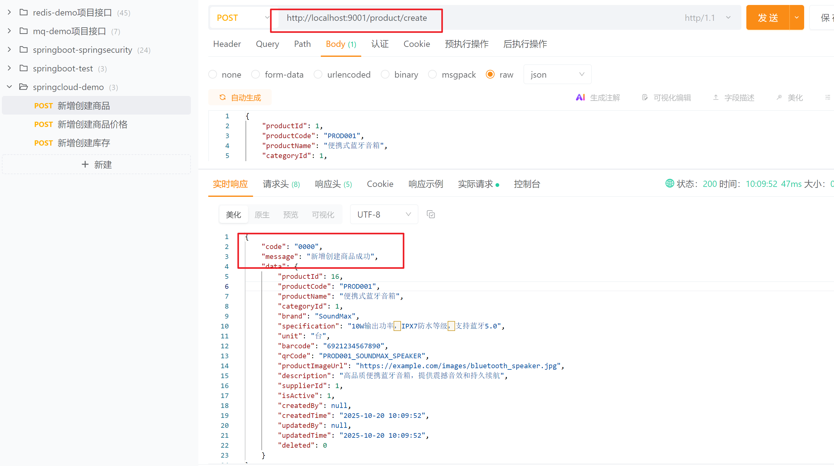
Task: Click the copy response icon
Action: coord(431,215)
